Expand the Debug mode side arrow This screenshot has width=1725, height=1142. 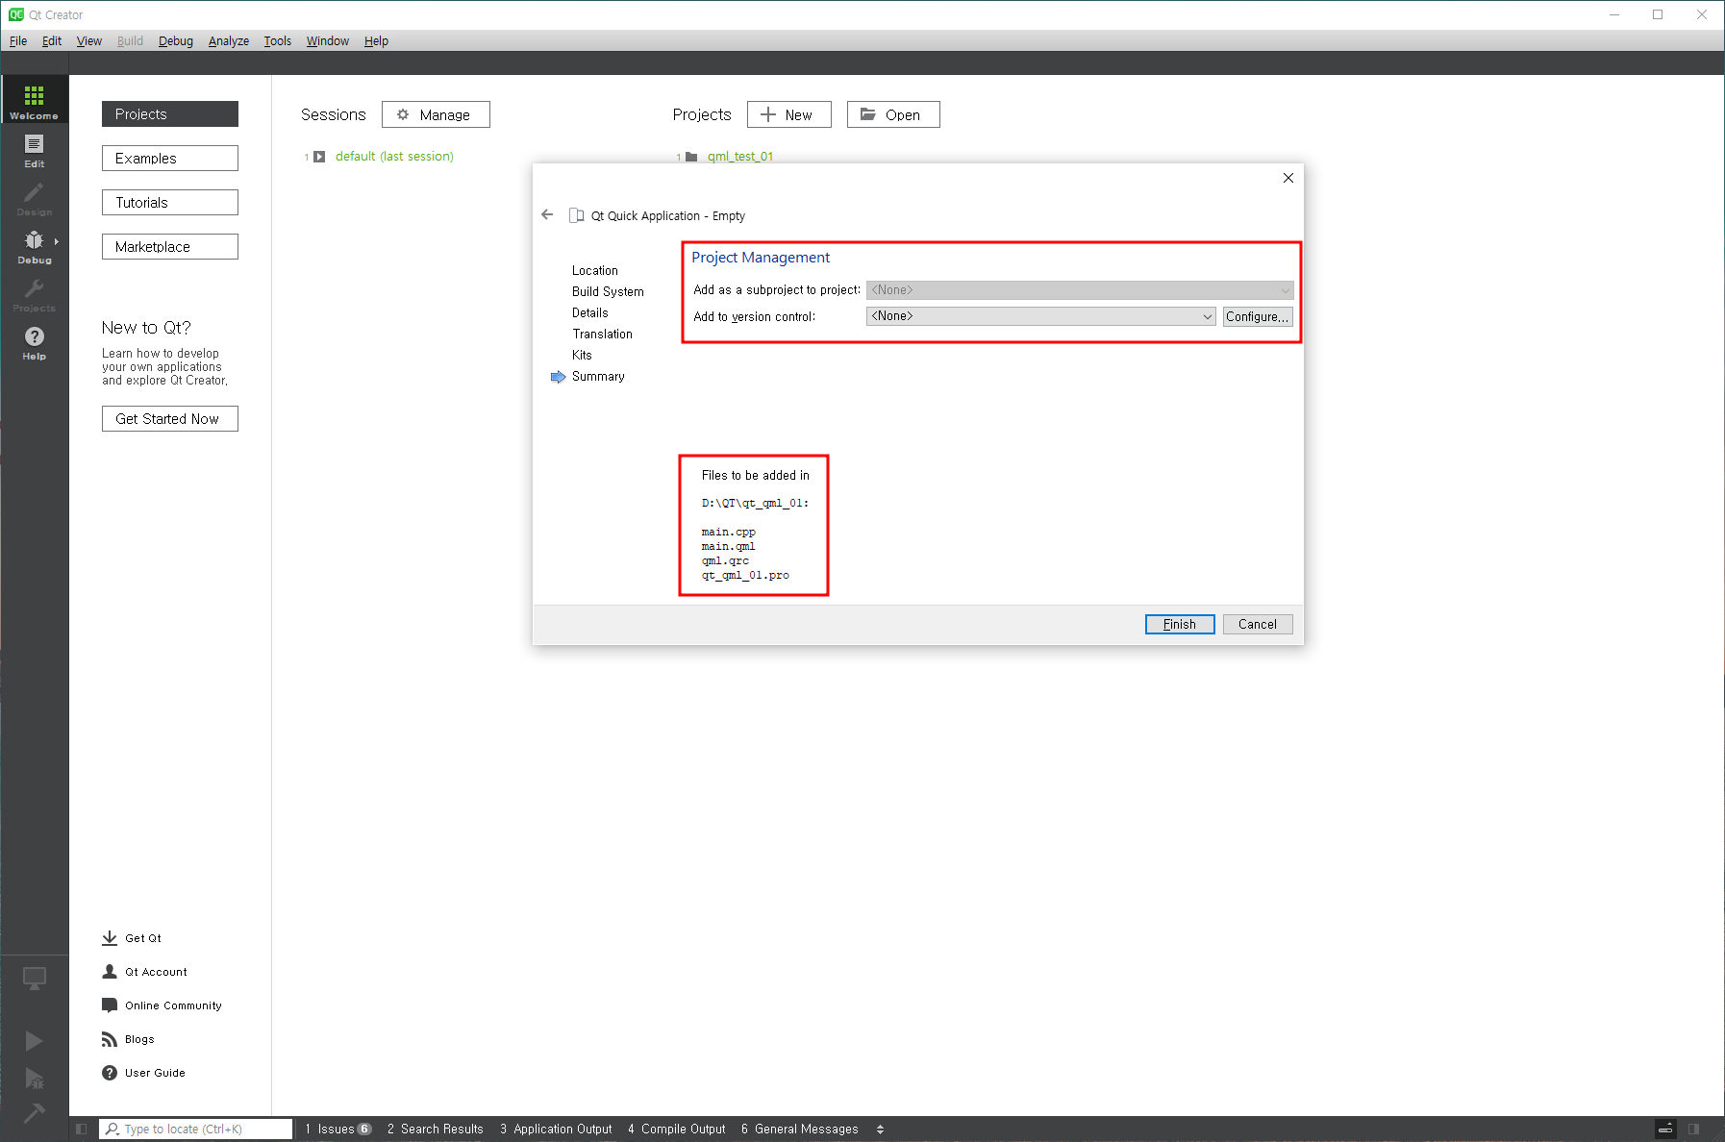(x=57, y=241)
